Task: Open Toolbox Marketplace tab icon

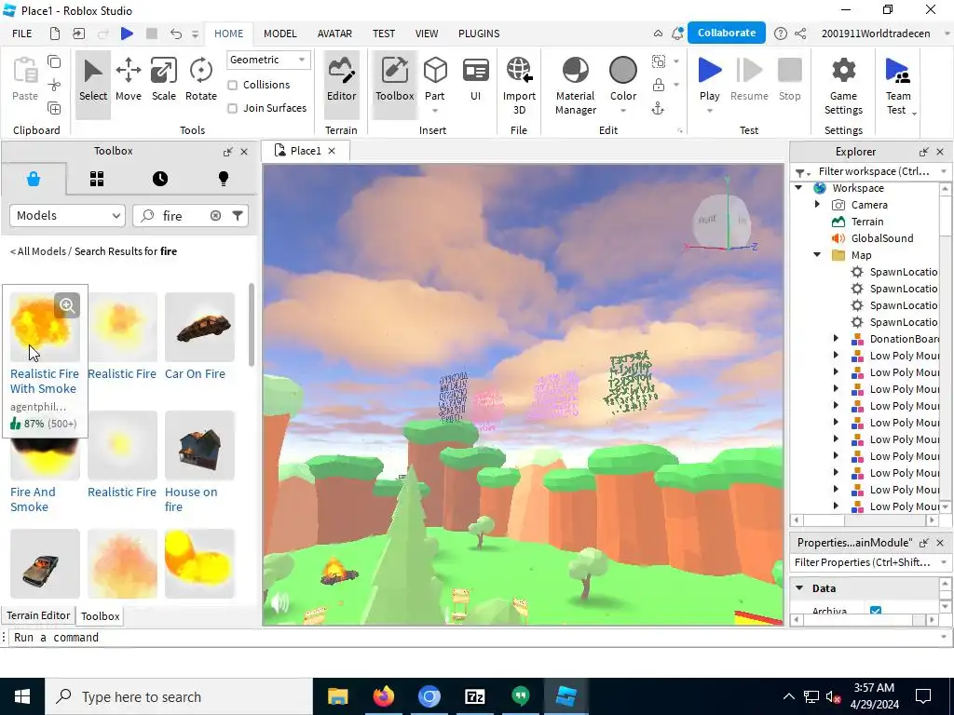Action: tap(34, 179)
